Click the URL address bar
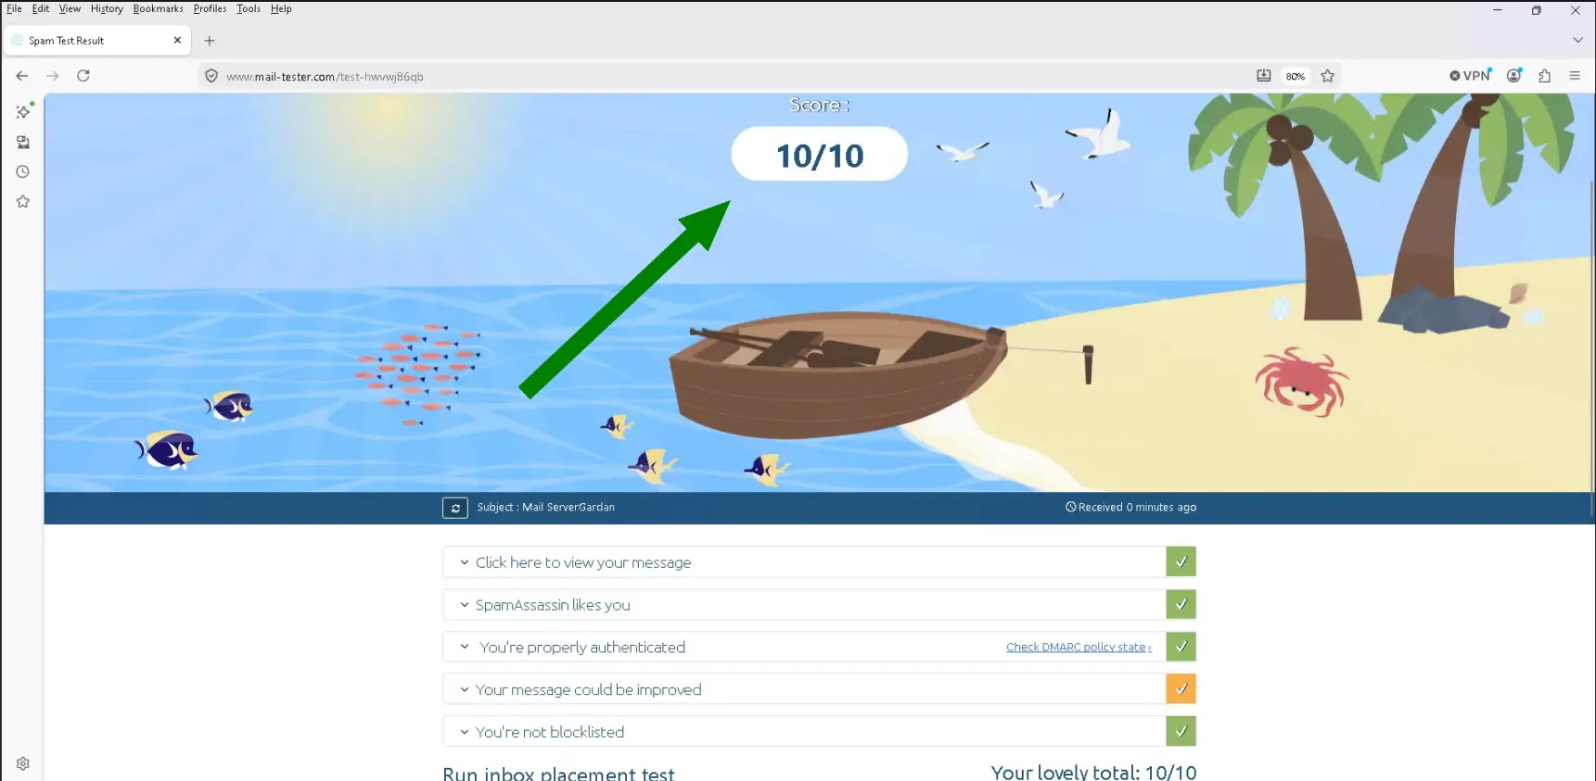The width and height of the screenshot is (1596, 781). [723, 76]
